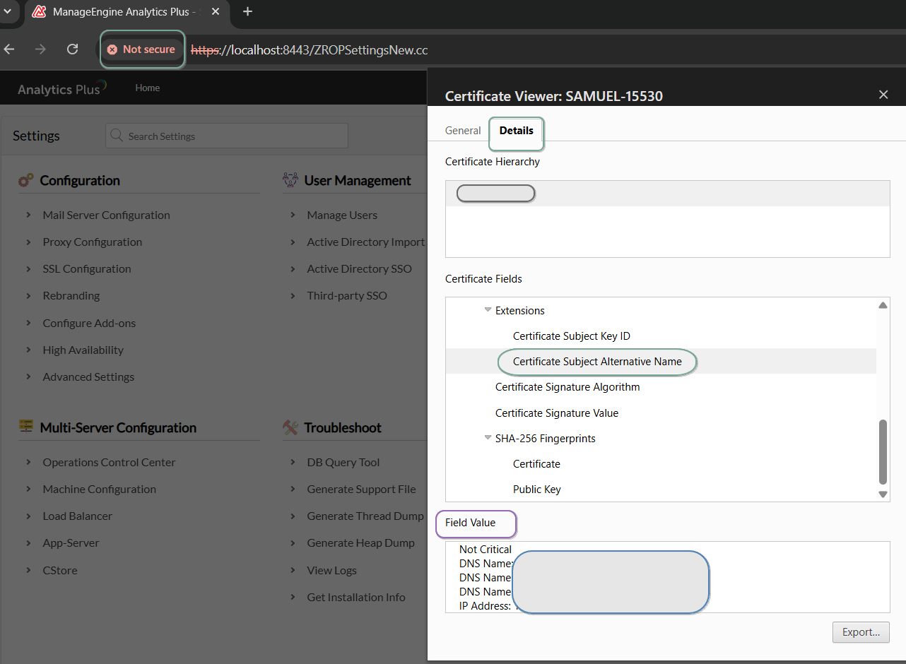Click scroll-up arrow in Certificate Fields
The height and width of the screenshot is (664, 906).
(883, 305)
